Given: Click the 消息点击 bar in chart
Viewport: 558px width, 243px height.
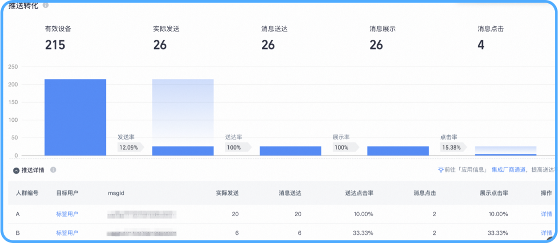Looking at the screenshot, I should coord(506,155).
